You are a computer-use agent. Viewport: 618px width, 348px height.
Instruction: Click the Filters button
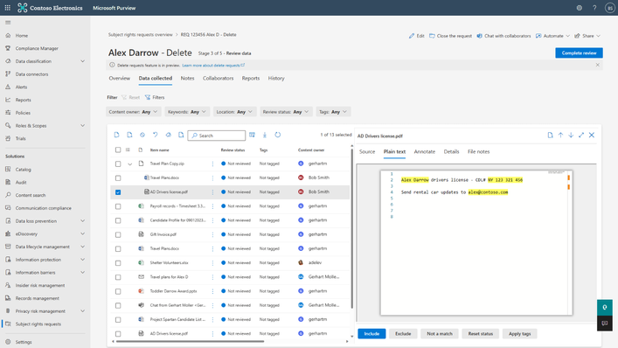pos(155,97)
